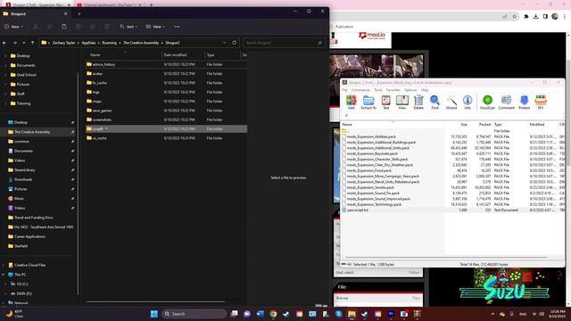Open WinRAR Commands menu
Image resolution: width=571 pixels, height=321 pixels.
[x=360, y=90]
